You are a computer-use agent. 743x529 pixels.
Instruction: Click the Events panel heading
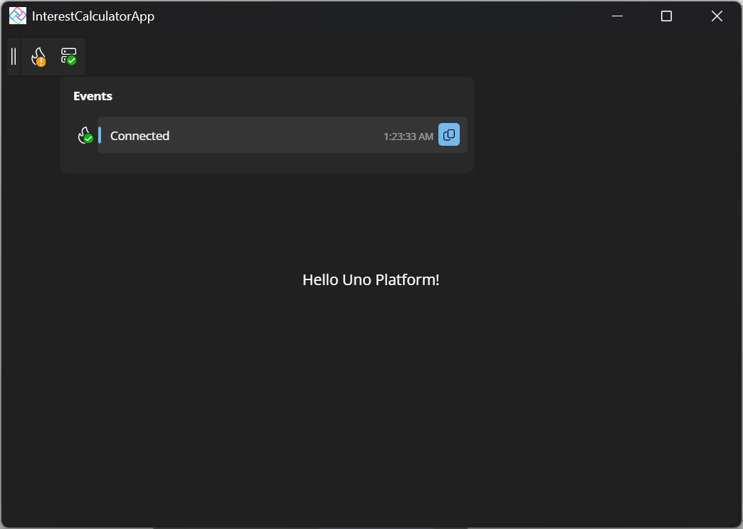click(x=93, y=96)
